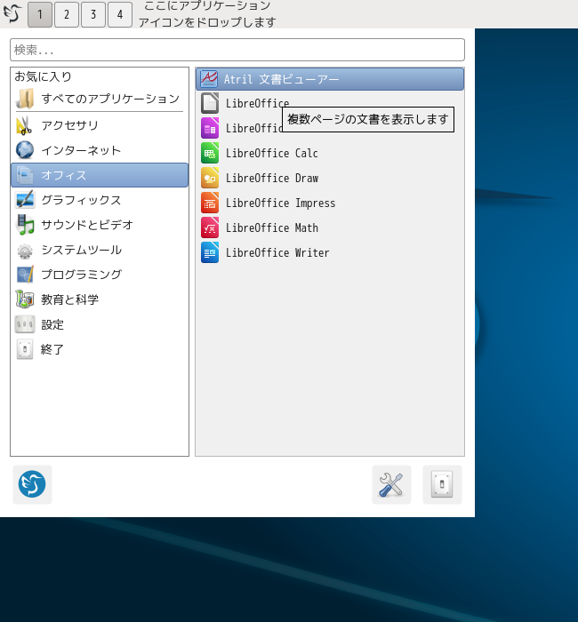The width and height of the screenshot is (578, 622).
Task: Click the 検索... search field
Action: click(237, 50)
